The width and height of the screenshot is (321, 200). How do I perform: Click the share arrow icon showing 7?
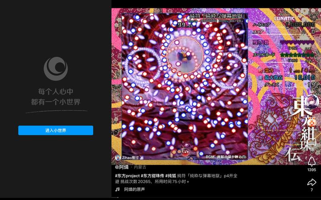(312, 182)
